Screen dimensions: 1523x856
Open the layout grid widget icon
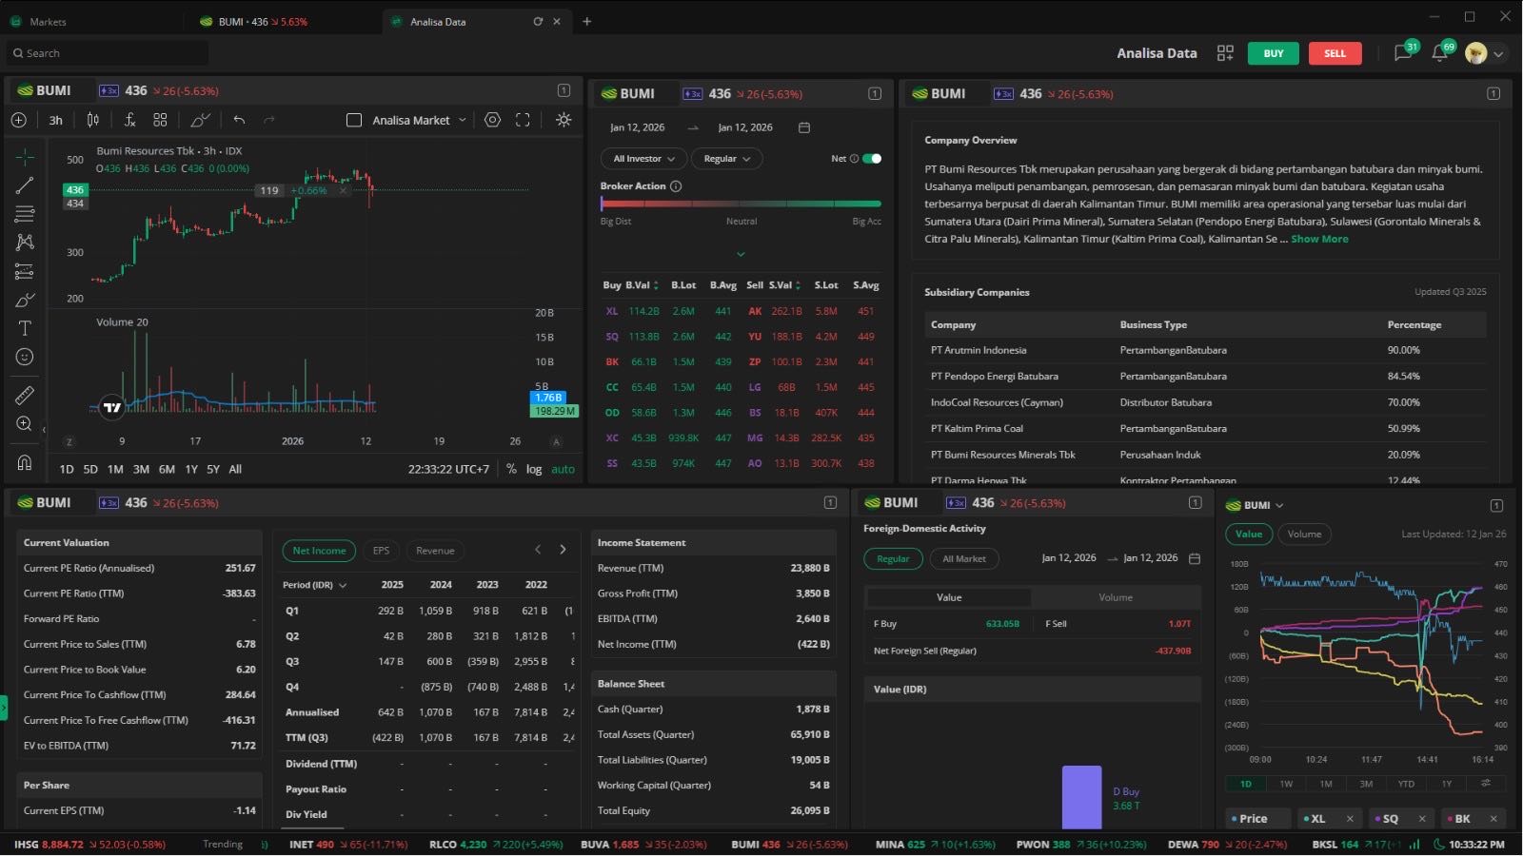coord(1225,53)
